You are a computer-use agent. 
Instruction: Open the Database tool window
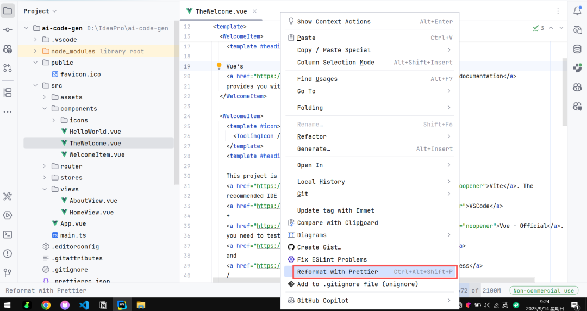(x=578, y=49)
